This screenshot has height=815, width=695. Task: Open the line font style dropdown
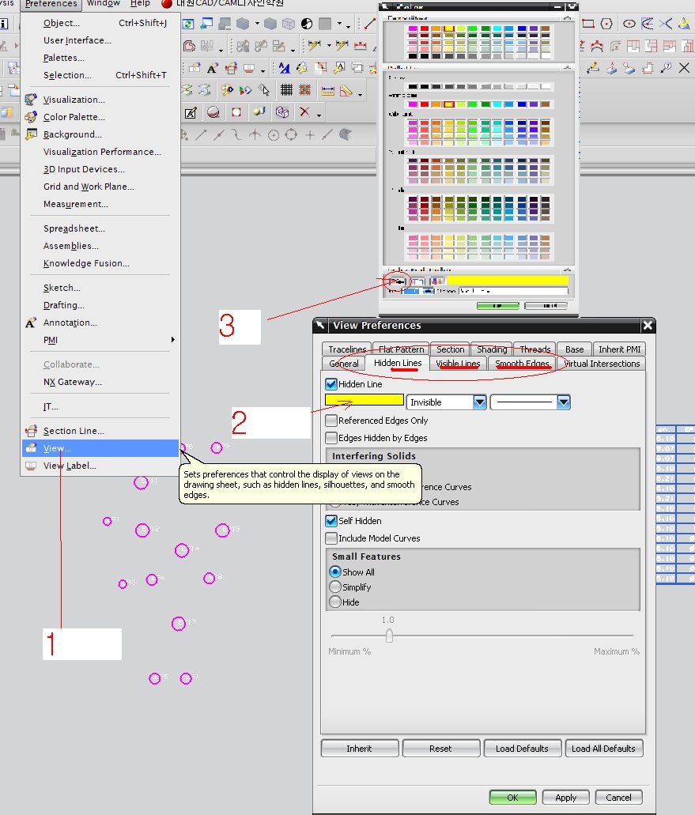pyautogui.click(x=563, y=402)
